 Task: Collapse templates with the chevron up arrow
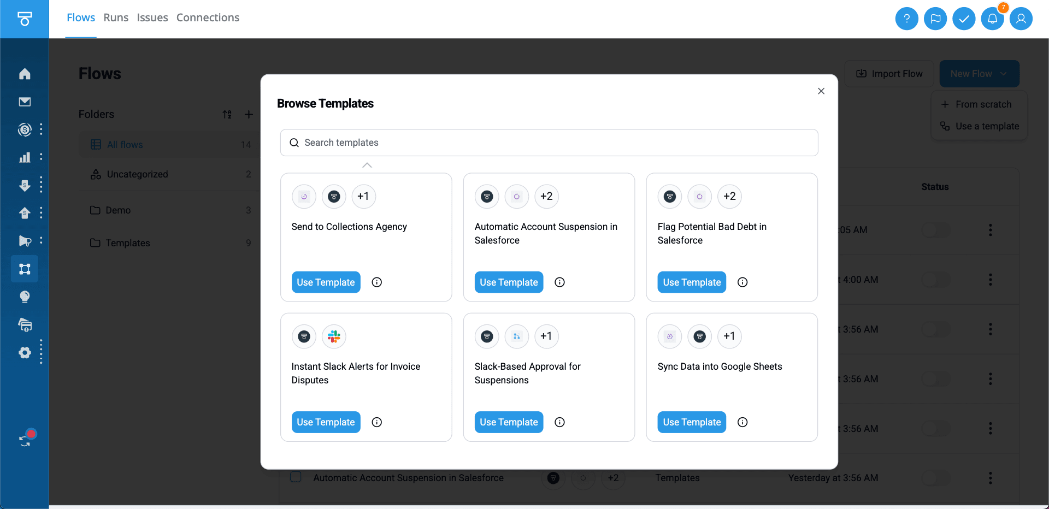(x=367, y=165)
